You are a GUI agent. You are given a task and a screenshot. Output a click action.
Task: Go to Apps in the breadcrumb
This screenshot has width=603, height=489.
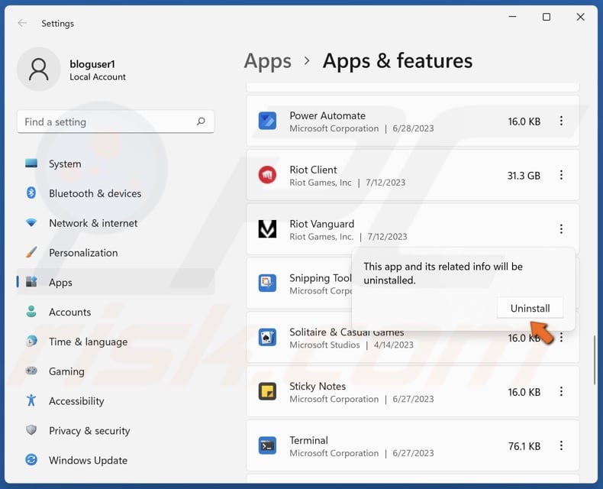(x=267, y=61)
